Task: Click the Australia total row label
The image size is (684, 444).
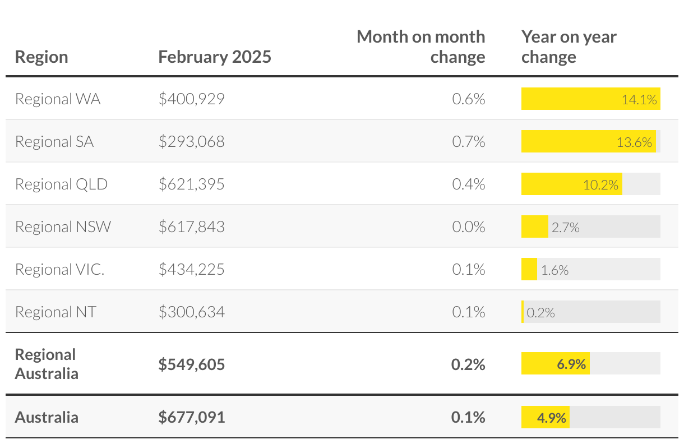Action: point(47,417)
